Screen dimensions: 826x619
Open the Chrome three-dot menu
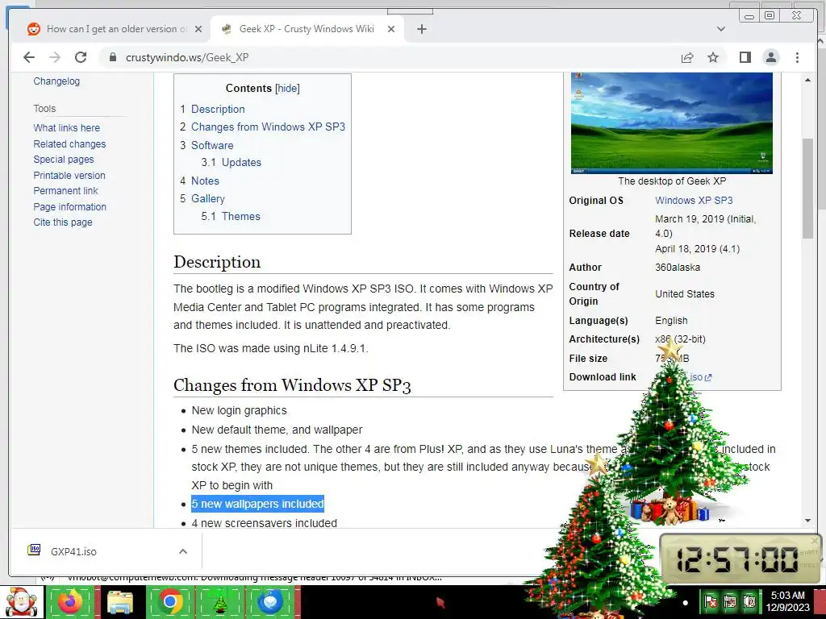point(797,57)
